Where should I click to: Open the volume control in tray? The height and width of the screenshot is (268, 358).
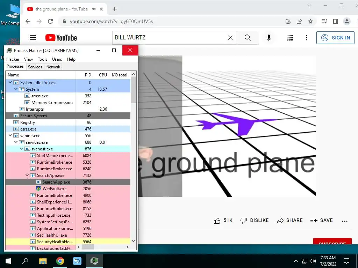click(x=313, y=261)
